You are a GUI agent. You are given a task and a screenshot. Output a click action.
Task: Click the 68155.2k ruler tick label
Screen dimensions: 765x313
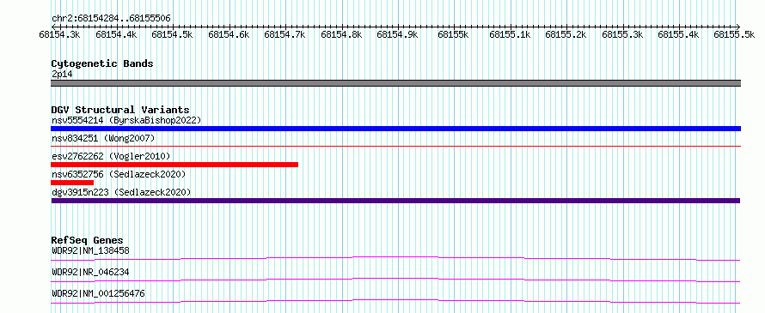point(566,34)
